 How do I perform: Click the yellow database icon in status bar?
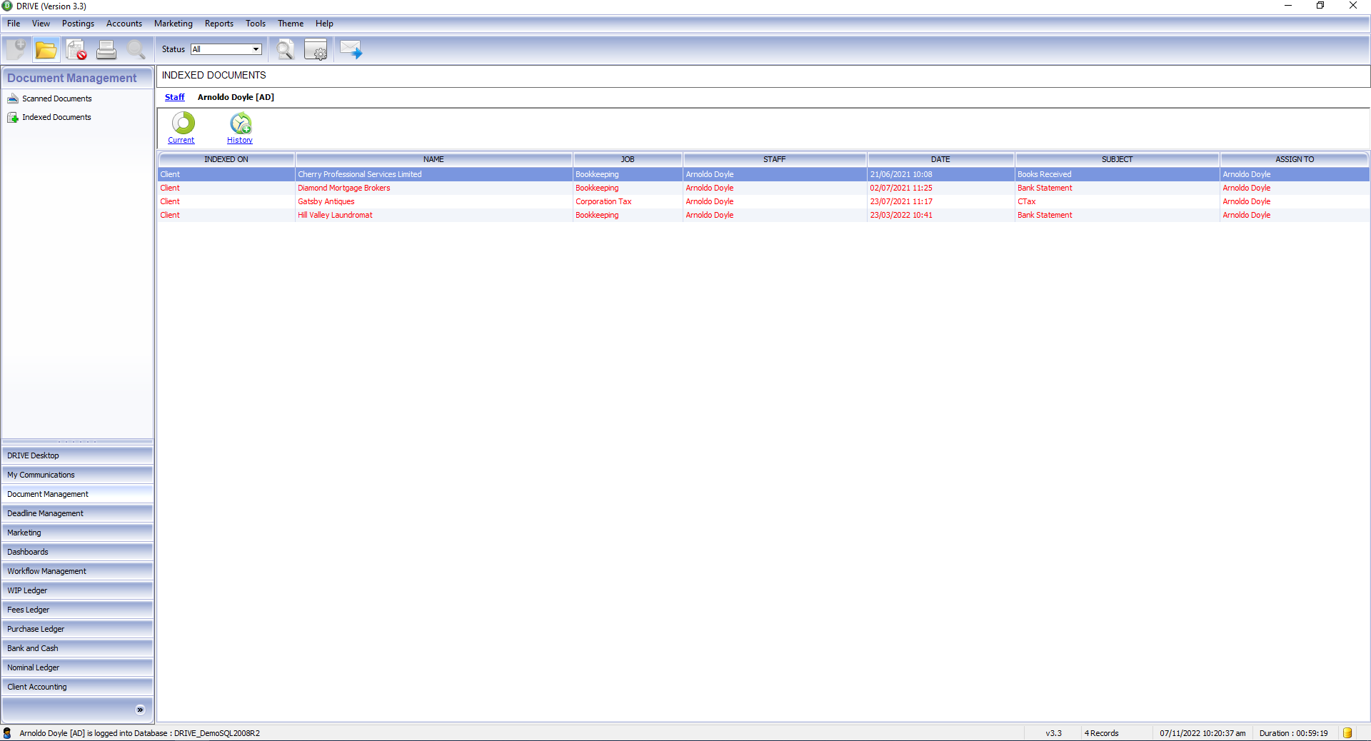(x=1347, y=733)
